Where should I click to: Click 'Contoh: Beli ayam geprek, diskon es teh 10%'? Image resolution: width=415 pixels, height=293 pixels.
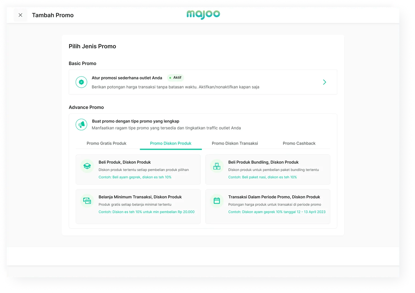tap(135, 177)
